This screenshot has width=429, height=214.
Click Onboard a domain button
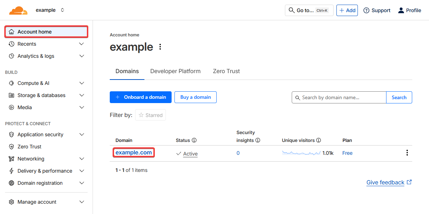click(x=140, y=97)
